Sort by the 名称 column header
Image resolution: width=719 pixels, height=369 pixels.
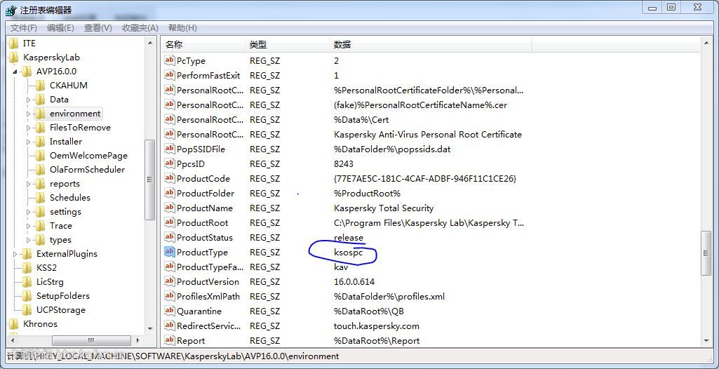pyautogui.click(x=203, y=44)
